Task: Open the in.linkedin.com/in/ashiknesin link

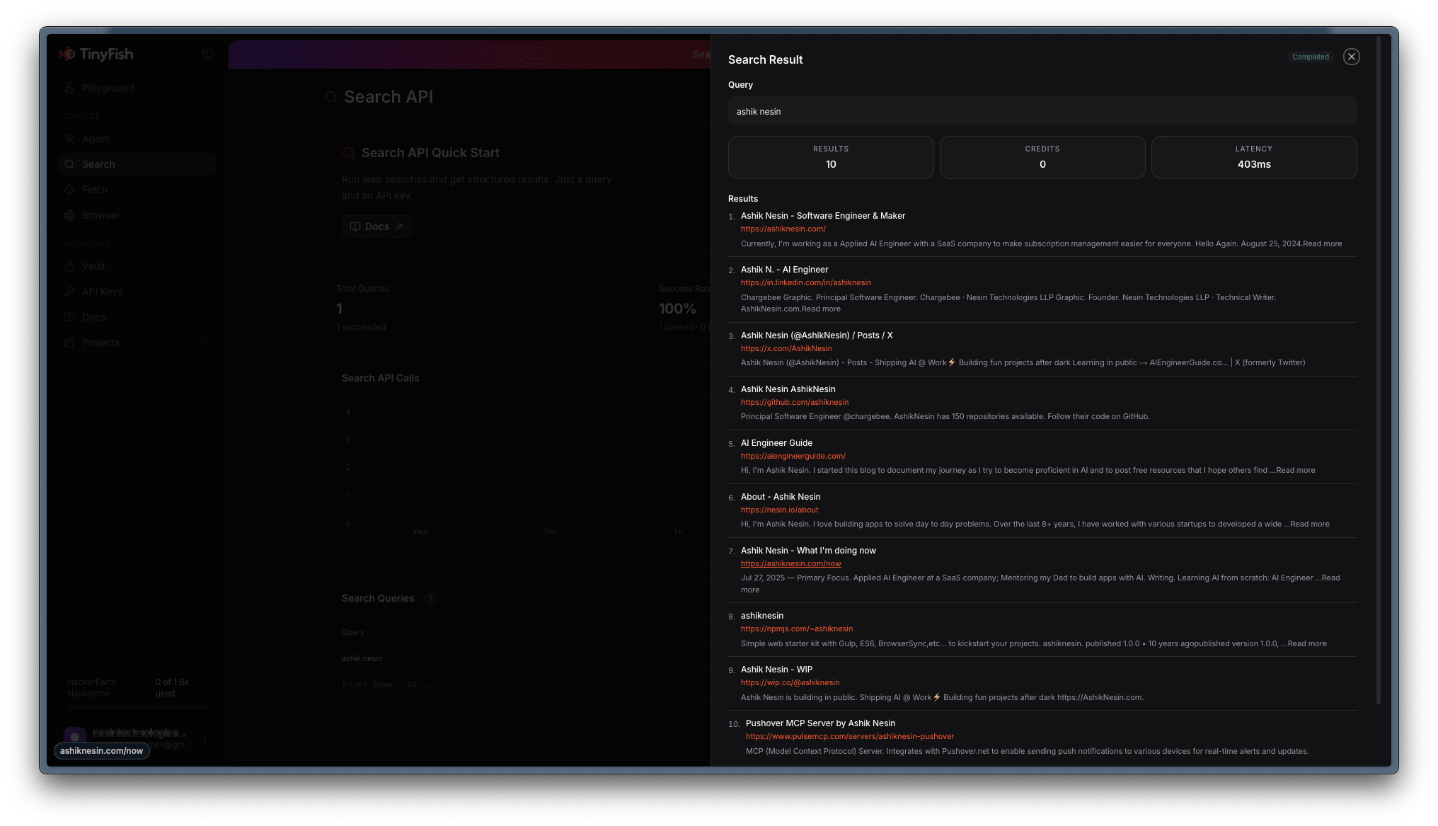Action: (806, 282)
